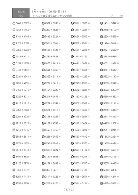Screen dimensions: 138x195
Task: Select the problem 2511+5151
Action: 82,183
